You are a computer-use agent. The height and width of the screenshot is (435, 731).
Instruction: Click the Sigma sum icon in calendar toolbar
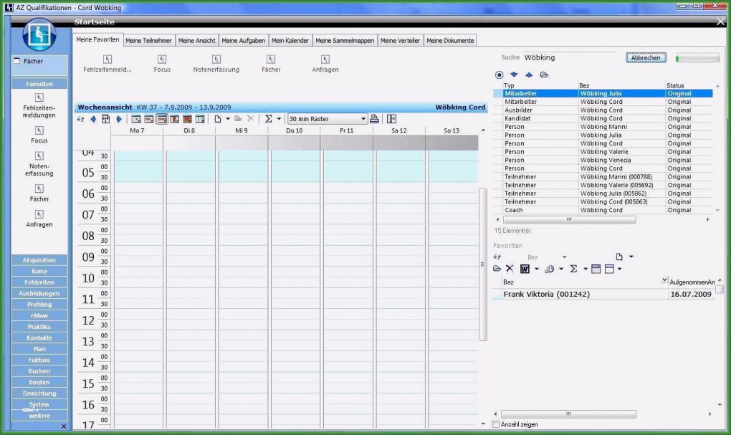click(x=268, y=119)
